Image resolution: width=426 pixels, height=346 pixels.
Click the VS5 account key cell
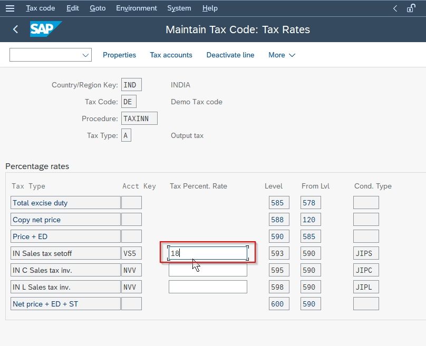coord(131,253)
